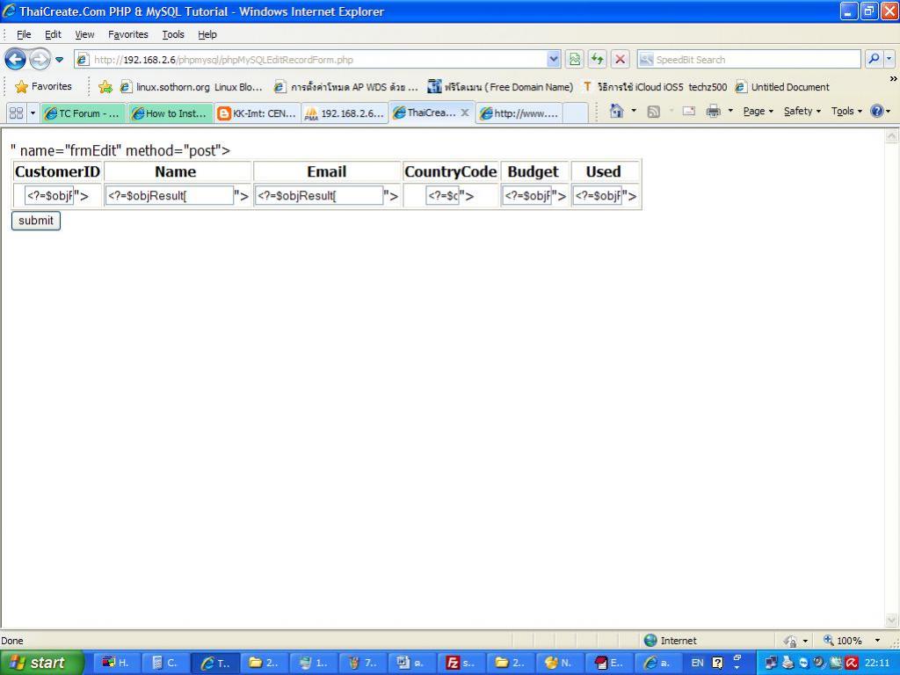Click the vertical scrollbar up arrow

(x=891, y=136)
